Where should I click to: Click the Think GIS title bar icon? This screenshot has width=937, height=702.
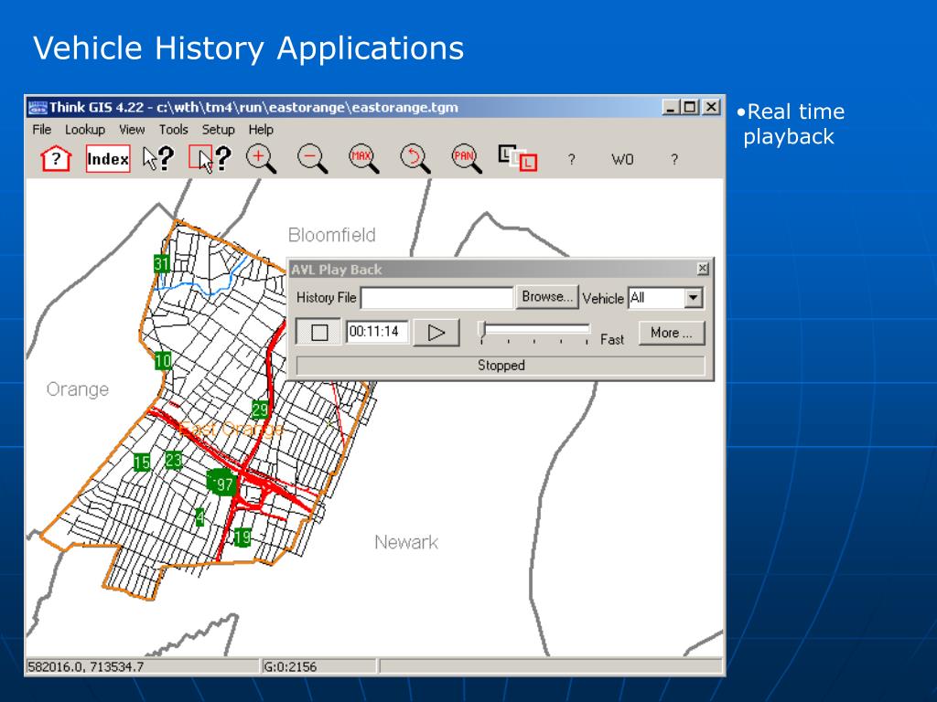(38, 108)
